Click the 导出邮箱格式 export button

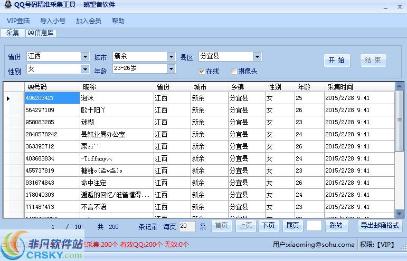(x=380, y=226)
